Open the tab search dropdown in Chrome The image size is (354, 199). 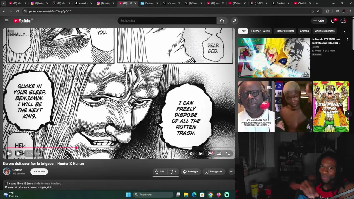pos(4,3)
